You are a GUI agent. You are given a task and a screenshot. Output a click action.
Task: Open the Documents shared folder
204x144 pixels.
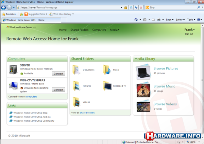[x=76, y=70]
